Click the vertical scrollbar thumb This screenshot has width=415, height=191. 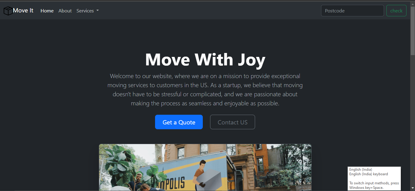point(413,30)
